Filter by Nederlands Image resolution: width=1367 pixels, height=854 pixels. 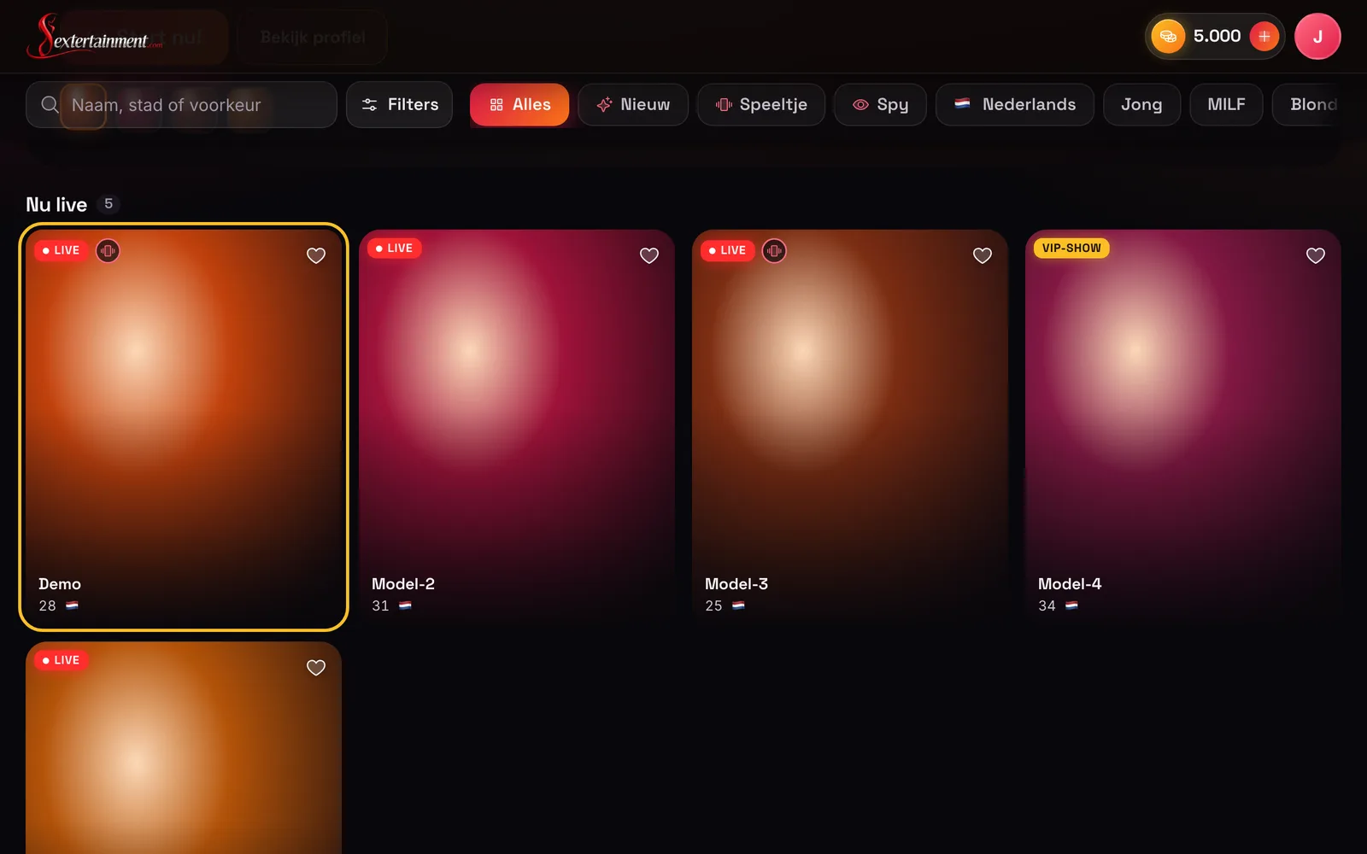(1015, 104)
